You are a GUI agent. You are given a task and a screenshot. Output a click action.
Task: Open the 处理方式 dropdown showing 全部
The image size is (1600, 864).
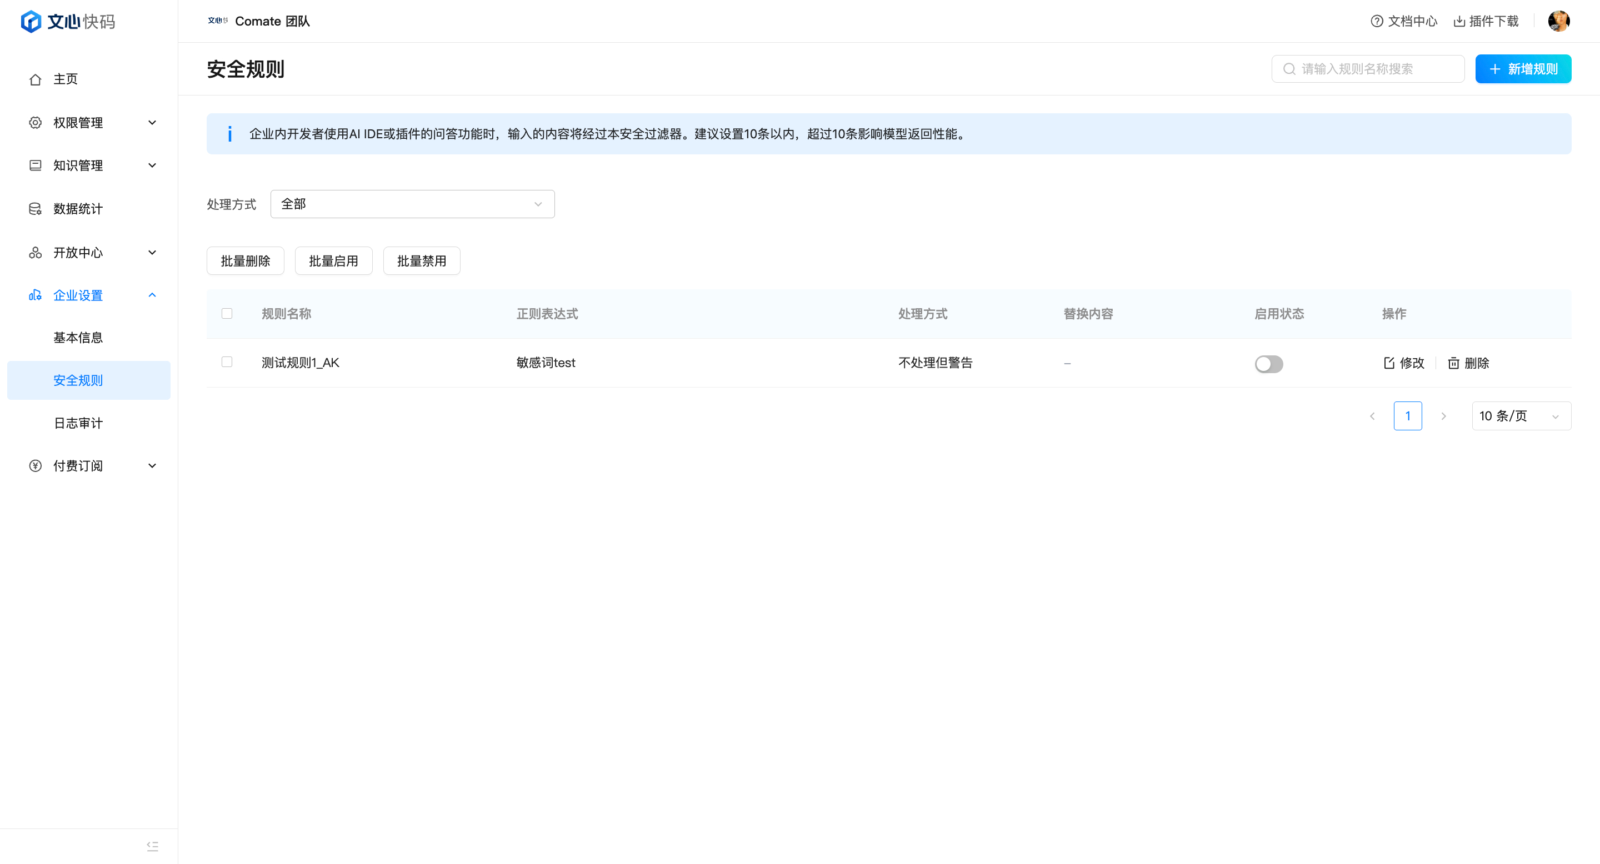pos(412,204)
